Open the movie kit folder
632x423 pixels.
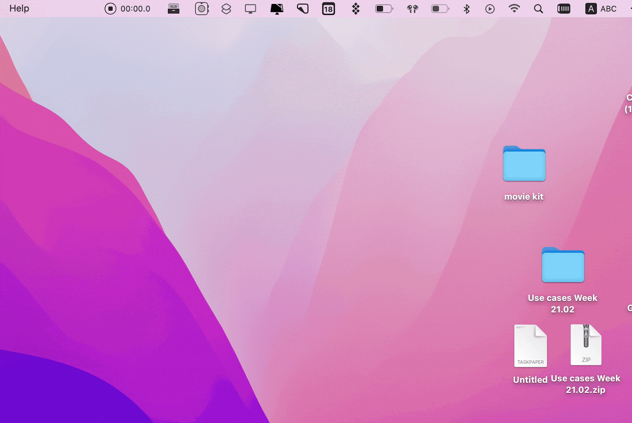point(524,164)
